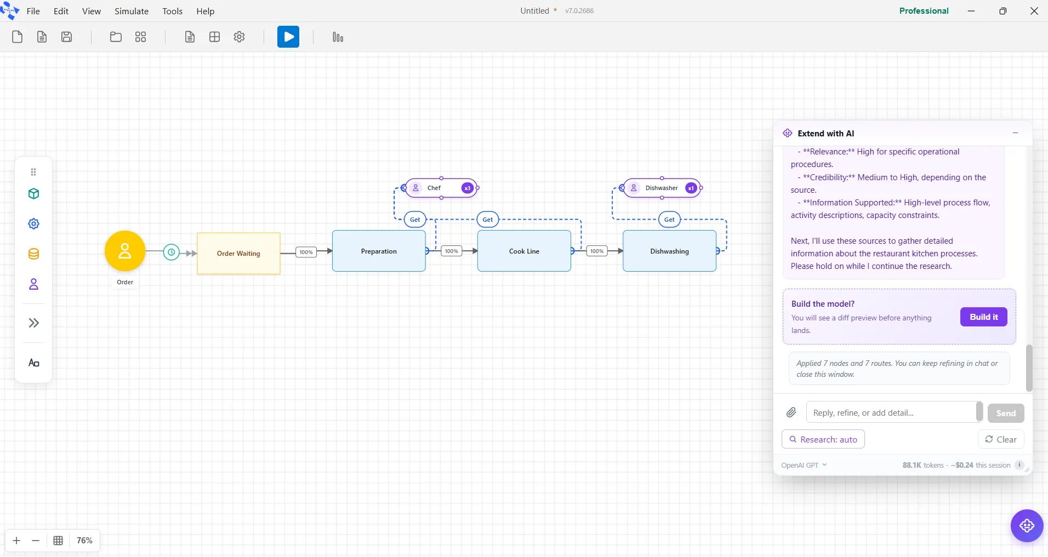1048x557 pixels.
Task: Select the Cook Line activity node
Action: pyautogui.click(x=524, y=251)
